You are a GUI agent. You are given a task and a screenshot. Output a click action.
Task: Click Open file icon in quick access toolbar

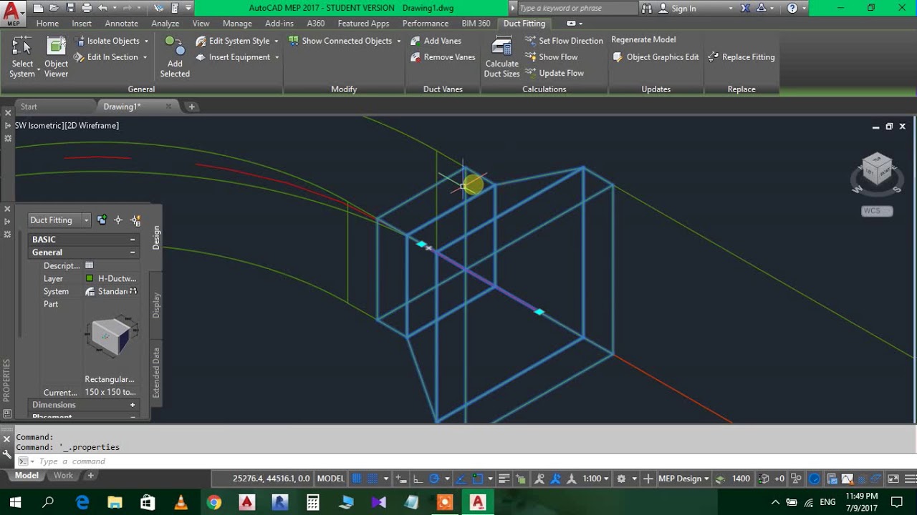[x=54, y=8]
